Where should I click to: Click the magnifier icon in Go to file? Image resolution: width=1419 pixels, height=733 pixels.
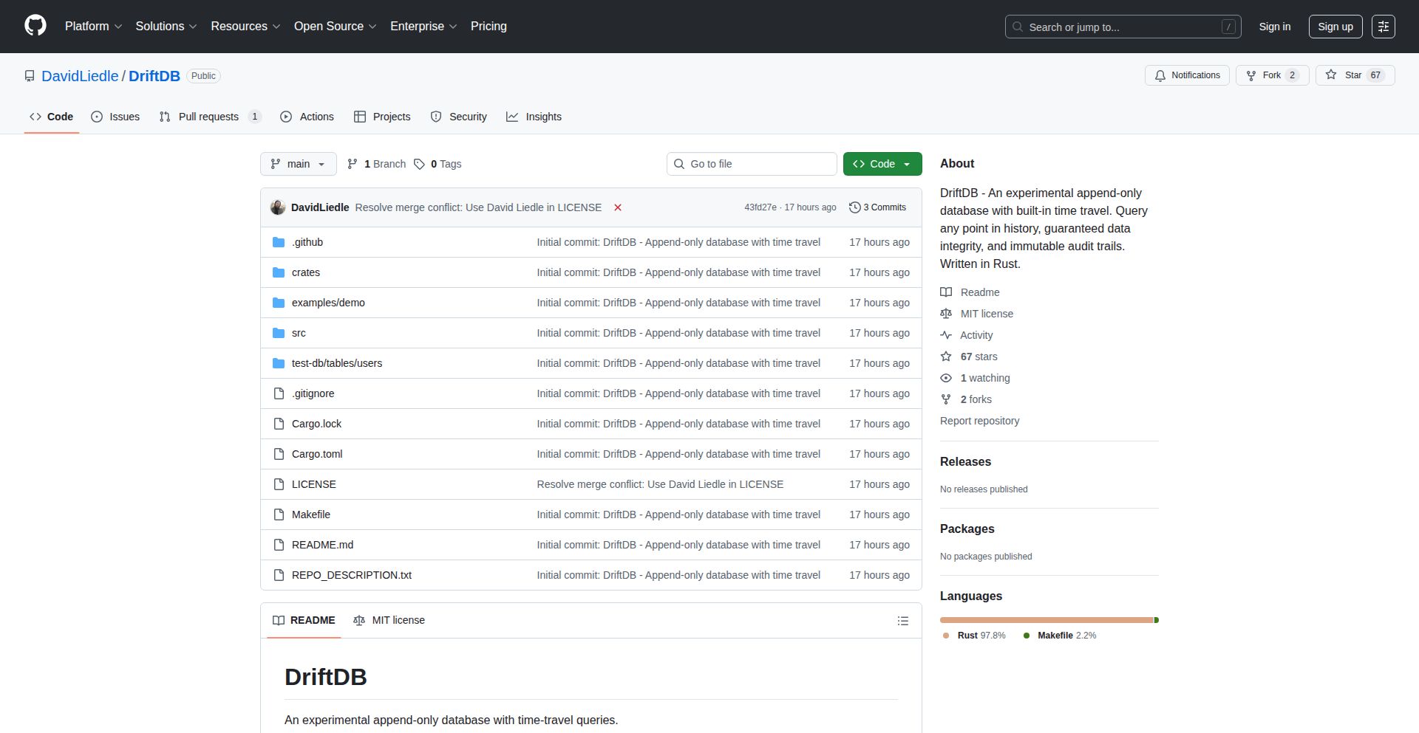pos(679,164)
